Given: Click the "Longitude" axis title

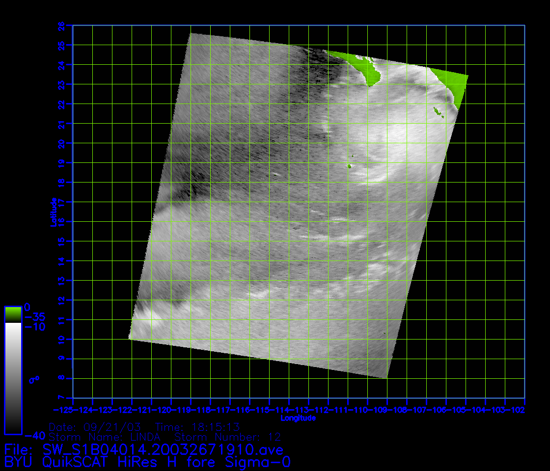Looking at the screenshot, I should point(298,419).
